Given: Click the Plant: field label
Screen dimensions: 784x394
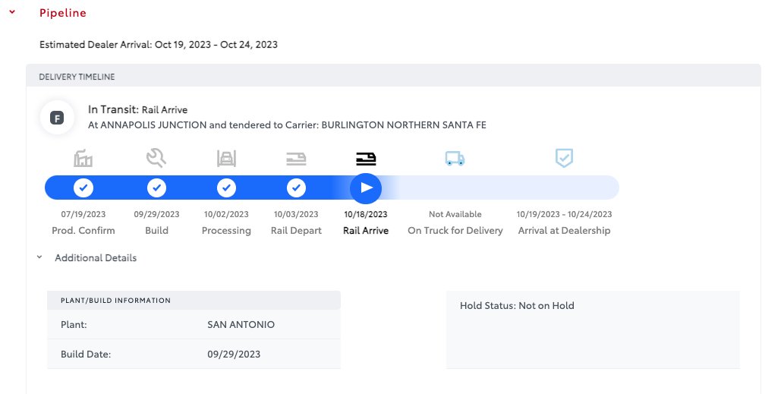Looking at the screenshot, I should point(74,324).
